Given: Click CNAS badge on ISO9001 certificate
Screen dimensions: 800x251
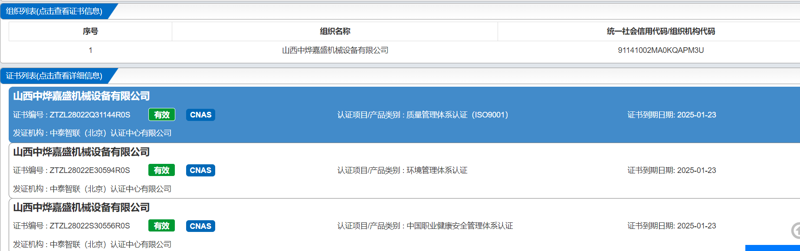Looking at the screenshot, I should tap(200, 114).
